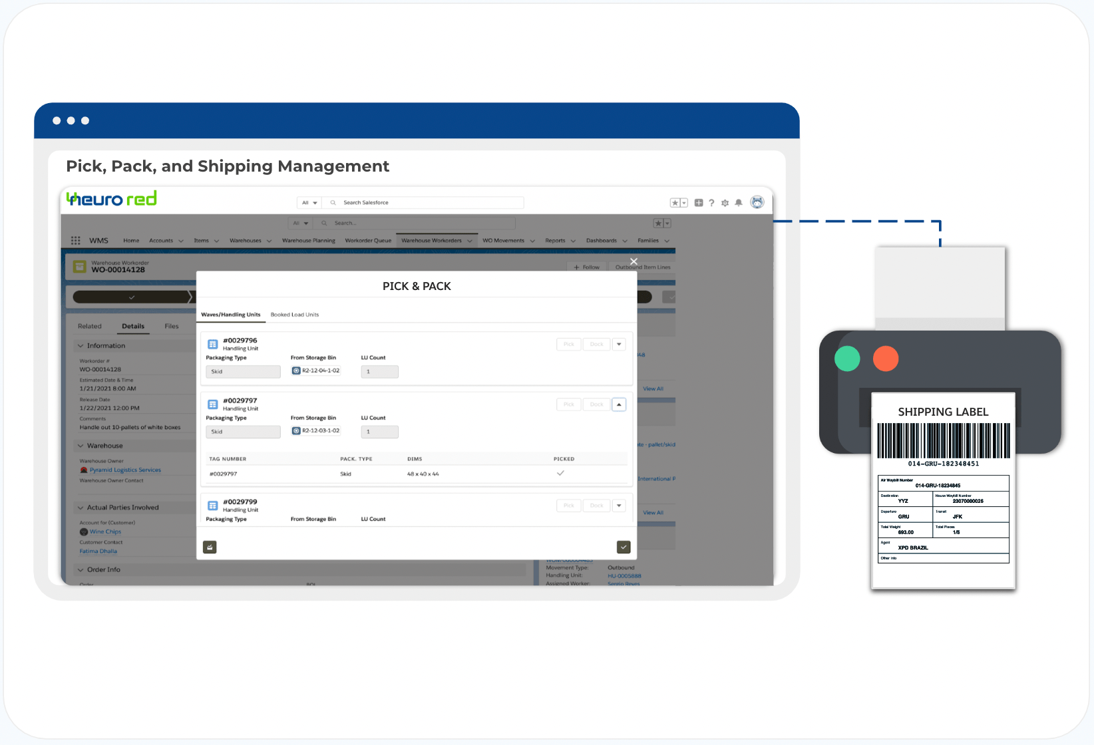
Task: Click the Handling Unit icon on #0029796
Action: [212, 344]
